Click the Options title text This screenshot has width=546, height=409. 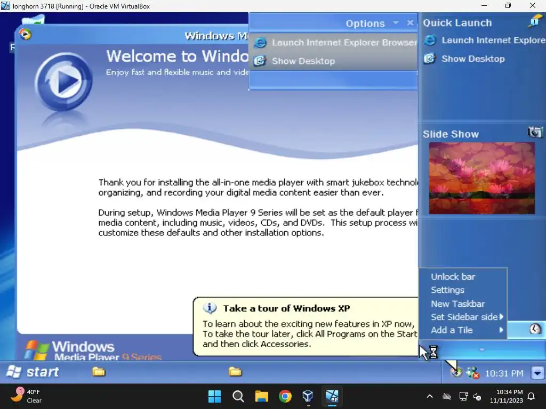tap(365, 23)
